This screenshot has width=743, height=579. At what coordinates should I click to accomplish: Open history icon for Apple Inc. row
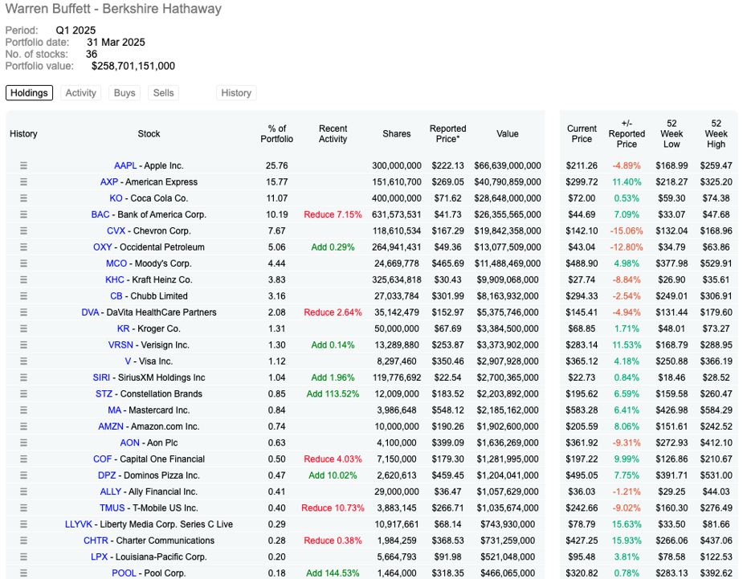[23, 166]
